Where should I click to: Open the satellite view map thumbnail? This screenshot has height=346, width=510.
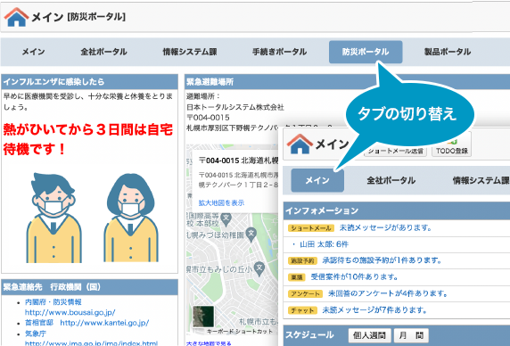click(x=203, y=317)
